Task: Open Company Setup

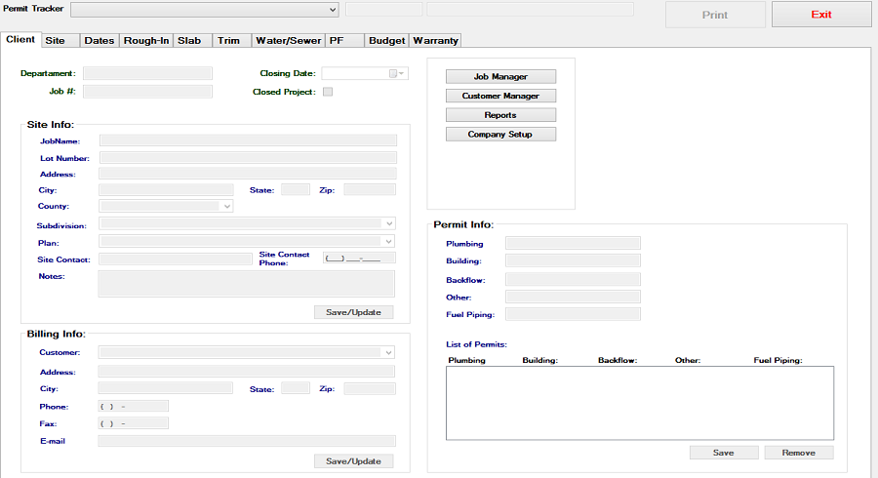Action: tap(500, 135)
